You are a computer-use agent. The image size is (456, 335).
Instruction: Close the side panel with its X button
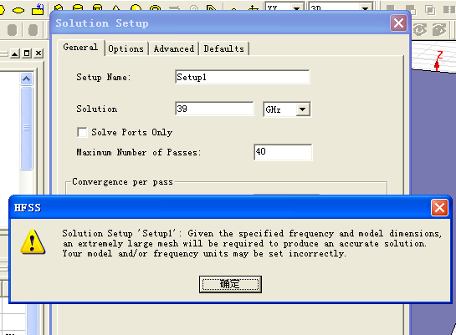(38, 53)
